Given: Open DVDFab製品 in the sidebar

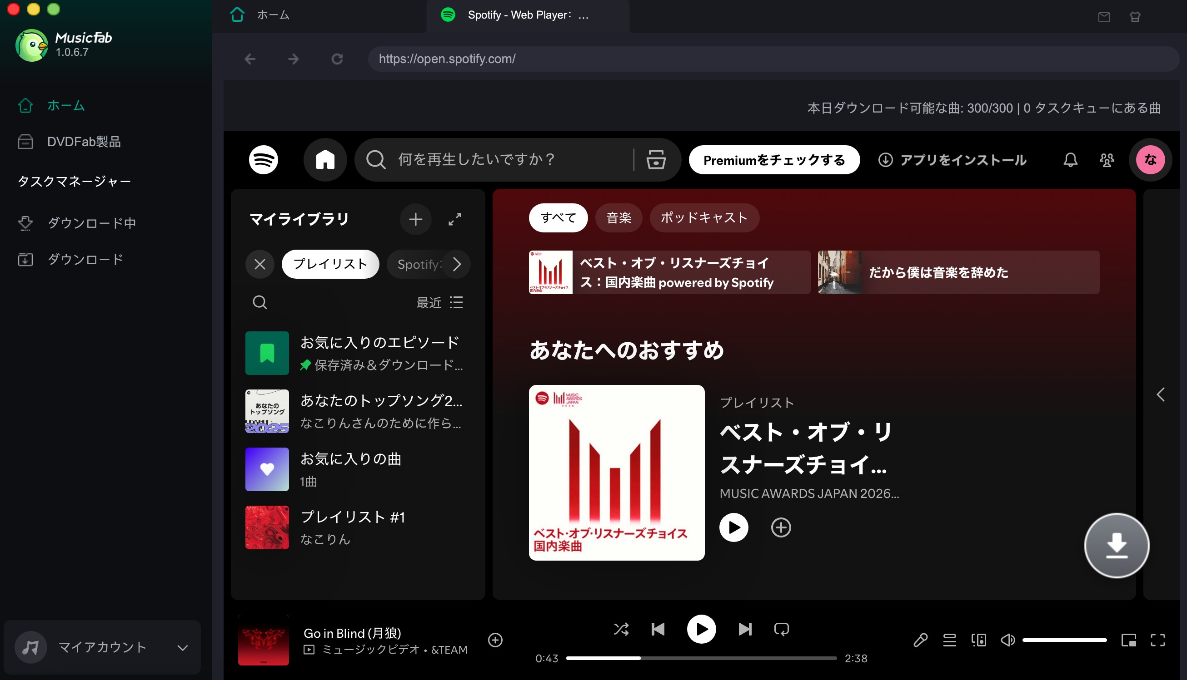Looking at the screenshot, I should tap(69, 142).
